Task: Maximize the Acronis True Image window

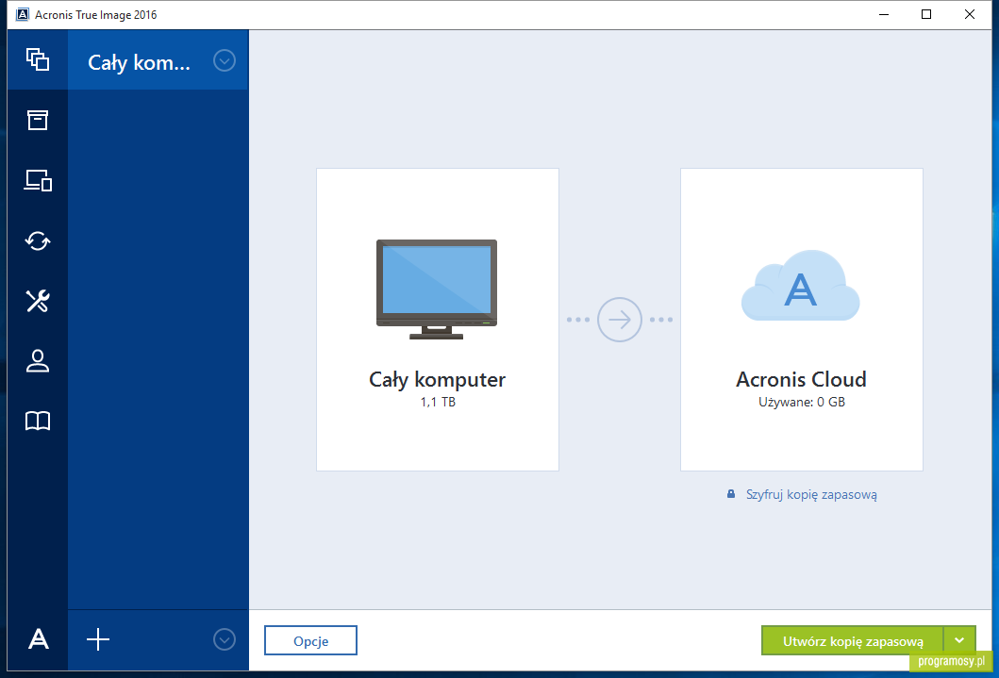Action: (926, 14)
